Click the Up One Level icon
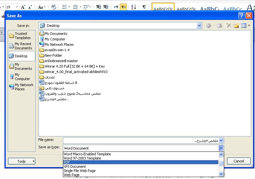 [x=219, y=26]
